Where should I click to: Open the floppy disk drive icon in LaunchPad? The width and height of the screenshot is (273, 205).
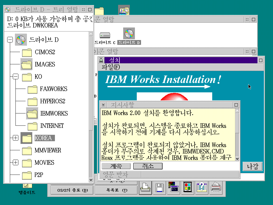coord(159,188)
